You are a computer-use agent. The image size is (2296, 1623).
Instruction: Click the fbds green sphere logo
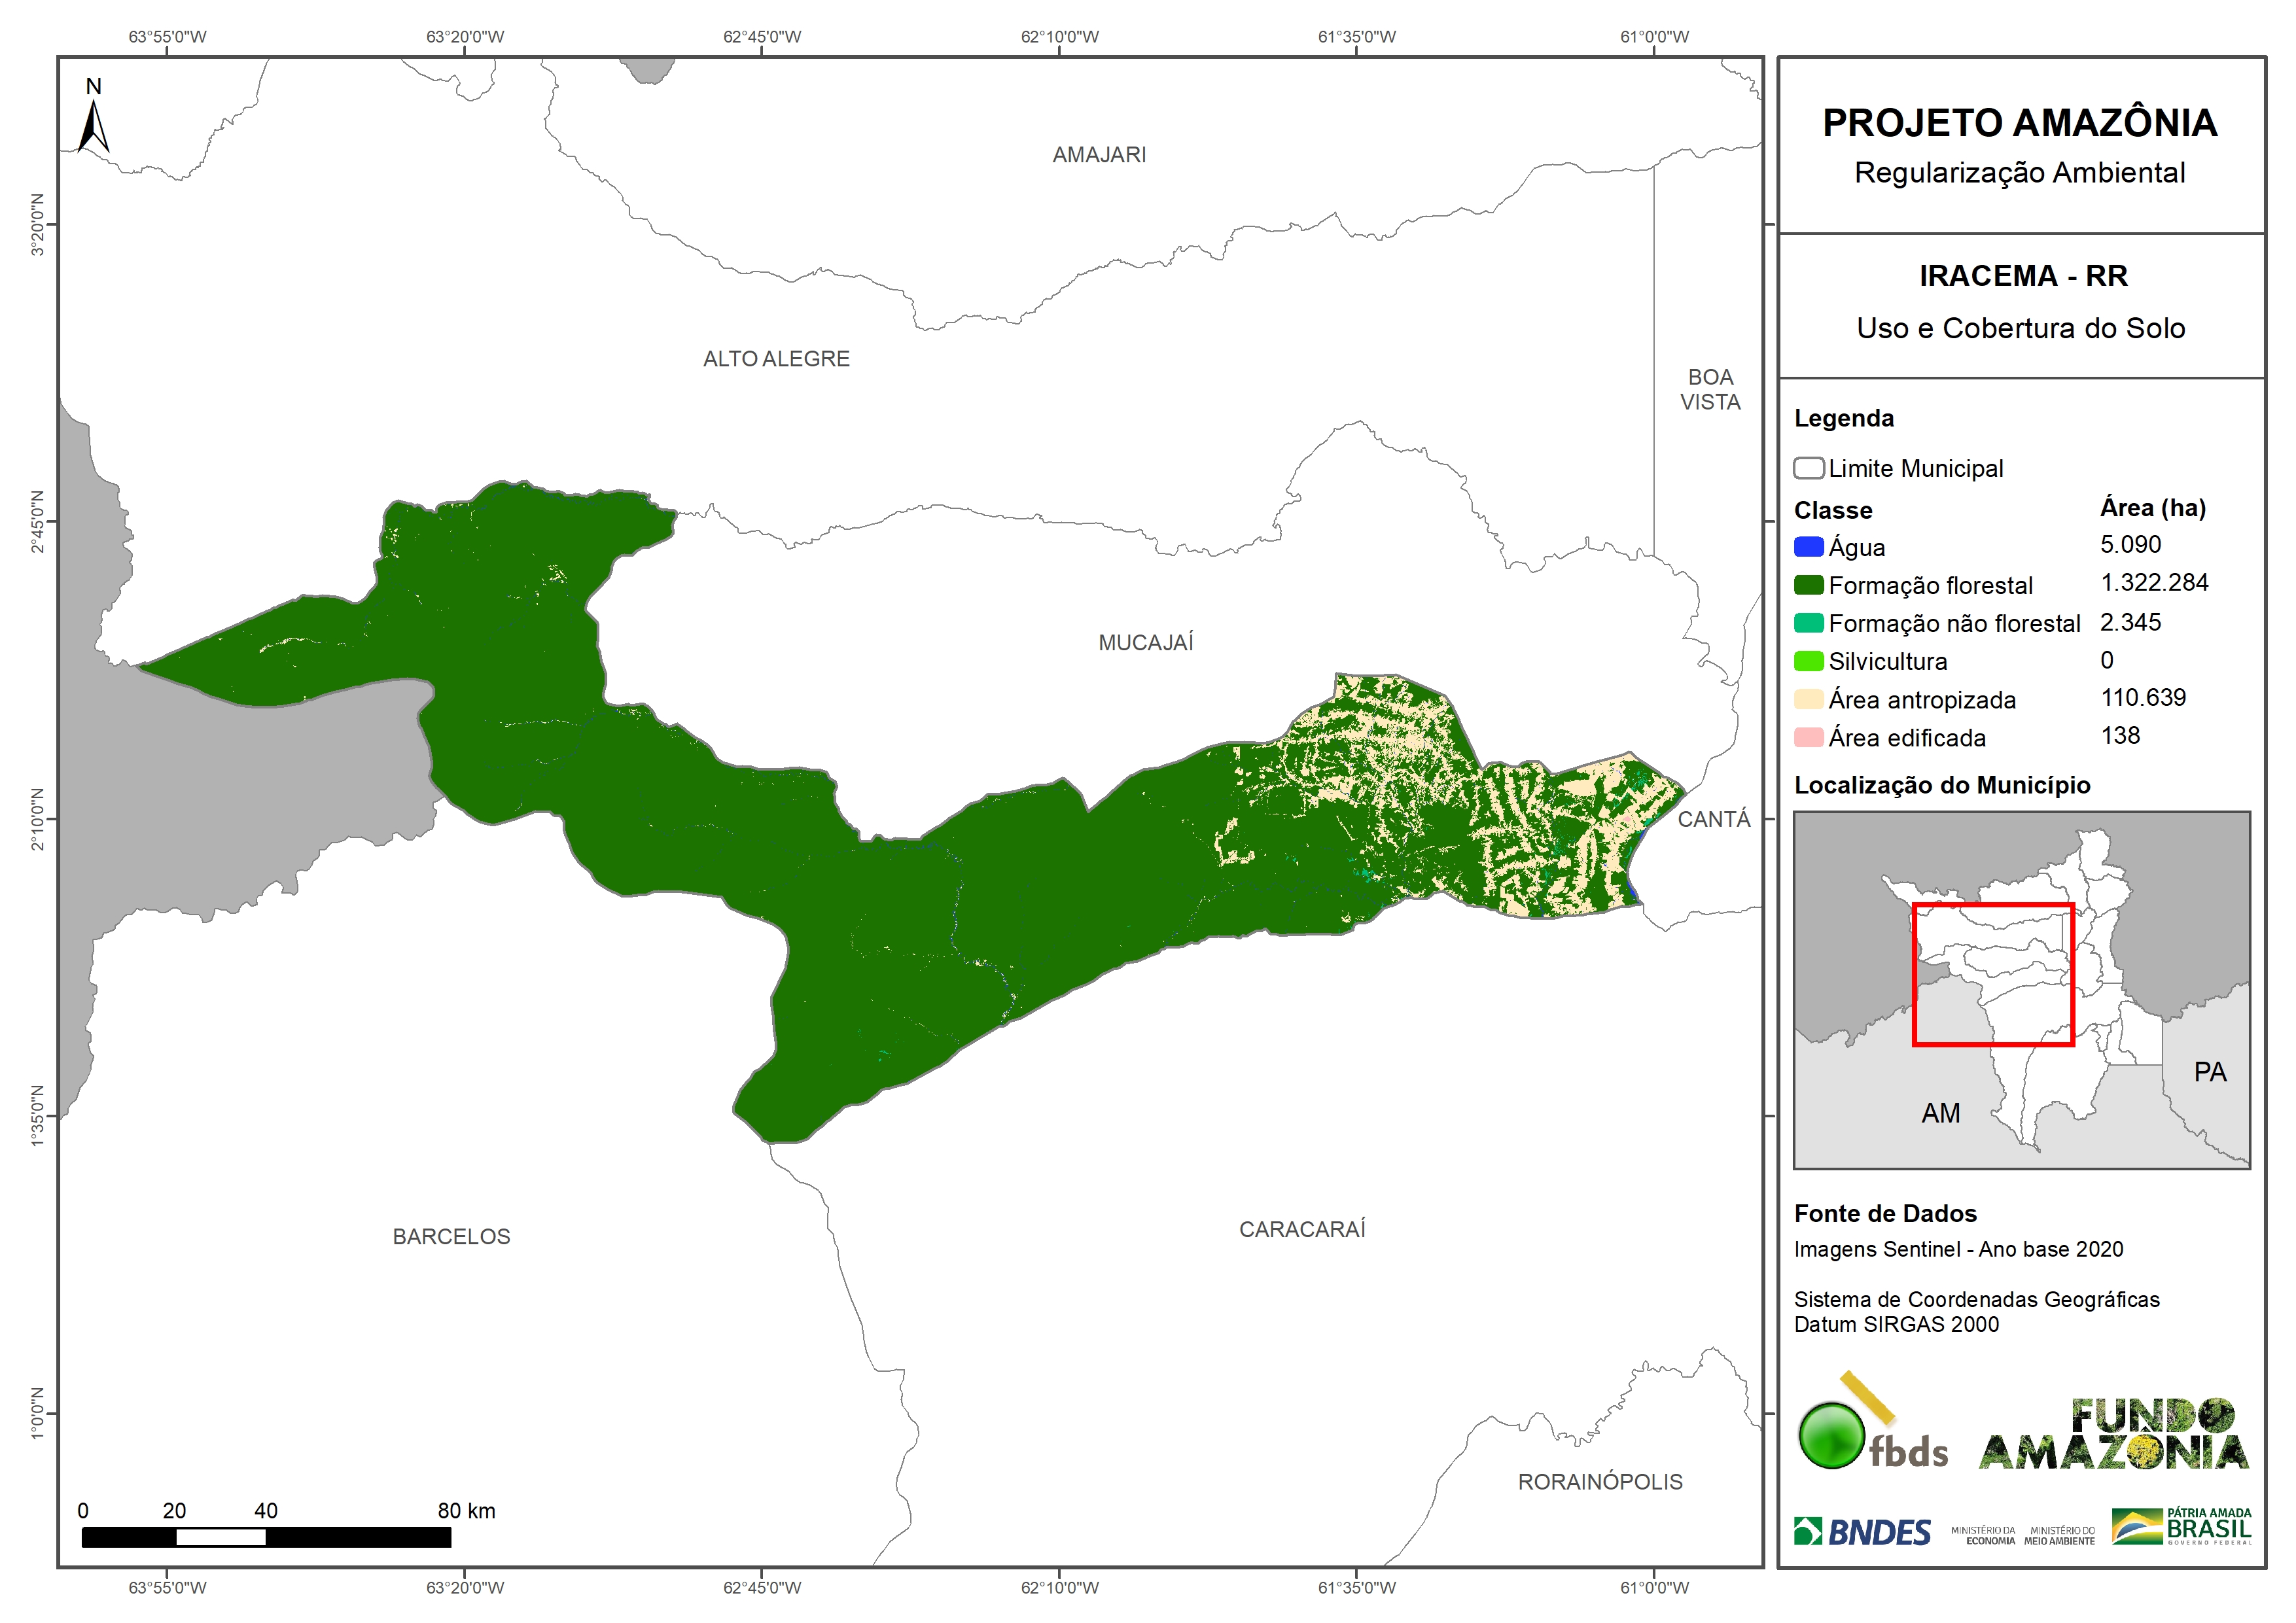point(1832,1435)
